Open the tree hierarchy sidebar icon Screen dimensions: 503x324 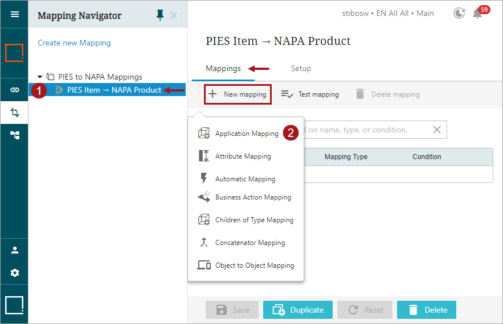coord(14,135)
